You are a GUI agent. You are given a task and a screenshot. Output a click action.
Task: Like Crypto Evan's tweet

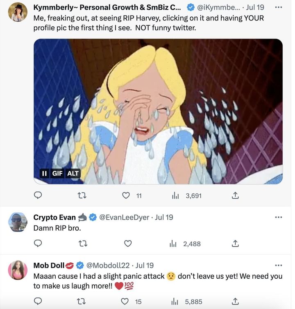pos(128,243)
